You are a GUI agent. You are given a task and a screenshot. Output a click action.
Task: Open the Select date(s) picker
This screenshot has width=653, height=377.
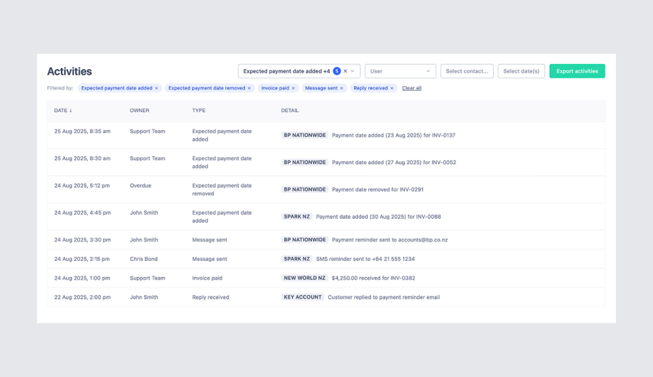[x=521, y=71]
